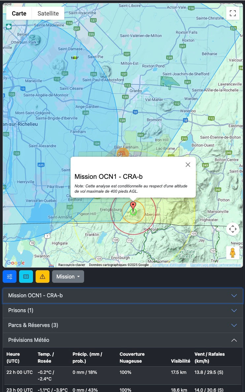Screen dimensions: 245x392
Task: Click the green park polygon near Saint-Joachim-de-Shefford
Action: pyautogui.click(x=169, y=82)
